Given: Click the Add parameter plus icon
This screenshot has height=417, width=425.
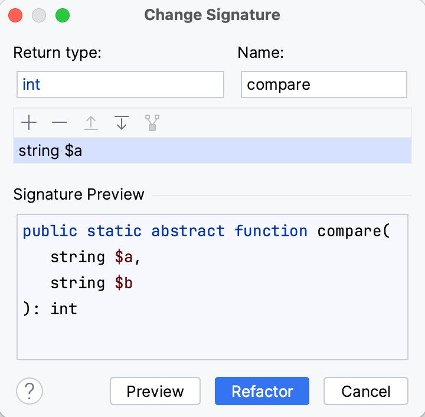Looking at the screenshot, I should pos(29,123).
